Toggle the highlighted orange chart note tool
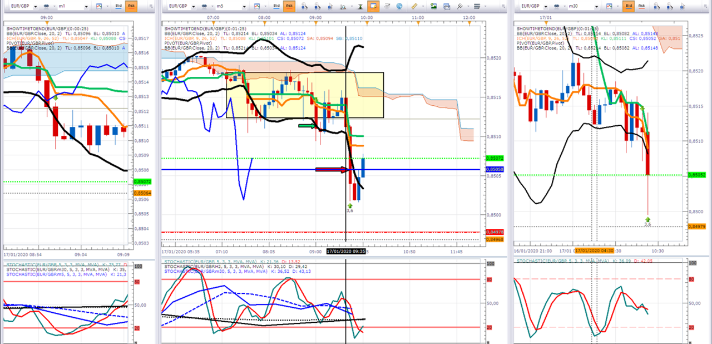Image resolution: width=712 pixels, height=344 pixels. click(373, 6)
